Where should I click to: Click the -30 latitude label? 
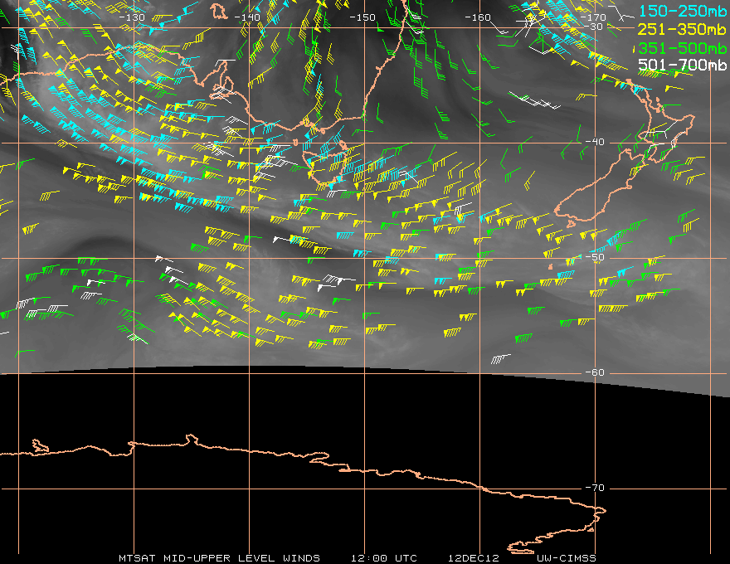[594, 27]
